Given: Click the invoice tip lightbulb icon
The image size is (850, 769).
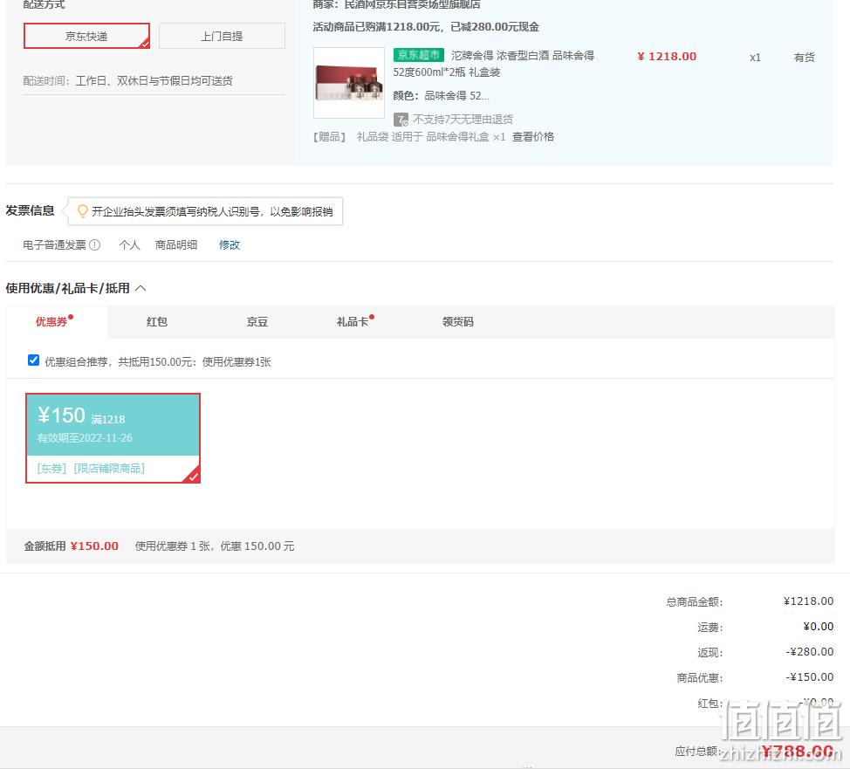Looking at the screenshot, I should coord(82,211).
